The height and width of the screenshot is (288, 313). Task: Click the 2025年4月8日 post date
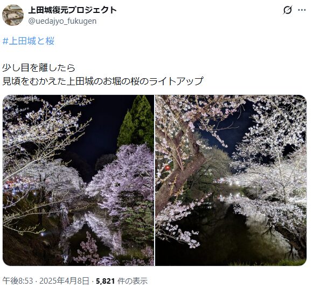click(64, 281)
